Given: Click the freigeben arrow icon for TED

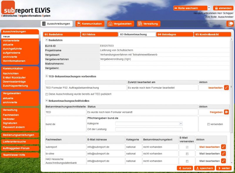Looking at the screenshot, I should [226, 112].
